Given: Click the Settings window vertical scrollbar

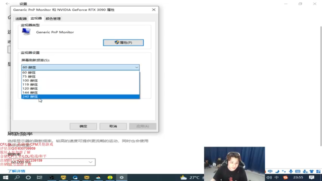Looking at the screenshot, I should tap(321, 86).
